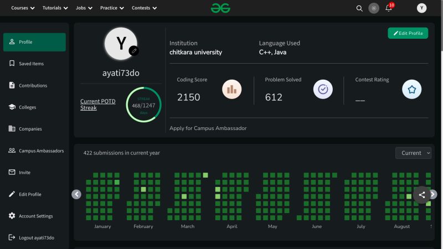This screenshot has height=249, width=443.
Task: Expand the Tutorials menu
Action: pos(55,8)
